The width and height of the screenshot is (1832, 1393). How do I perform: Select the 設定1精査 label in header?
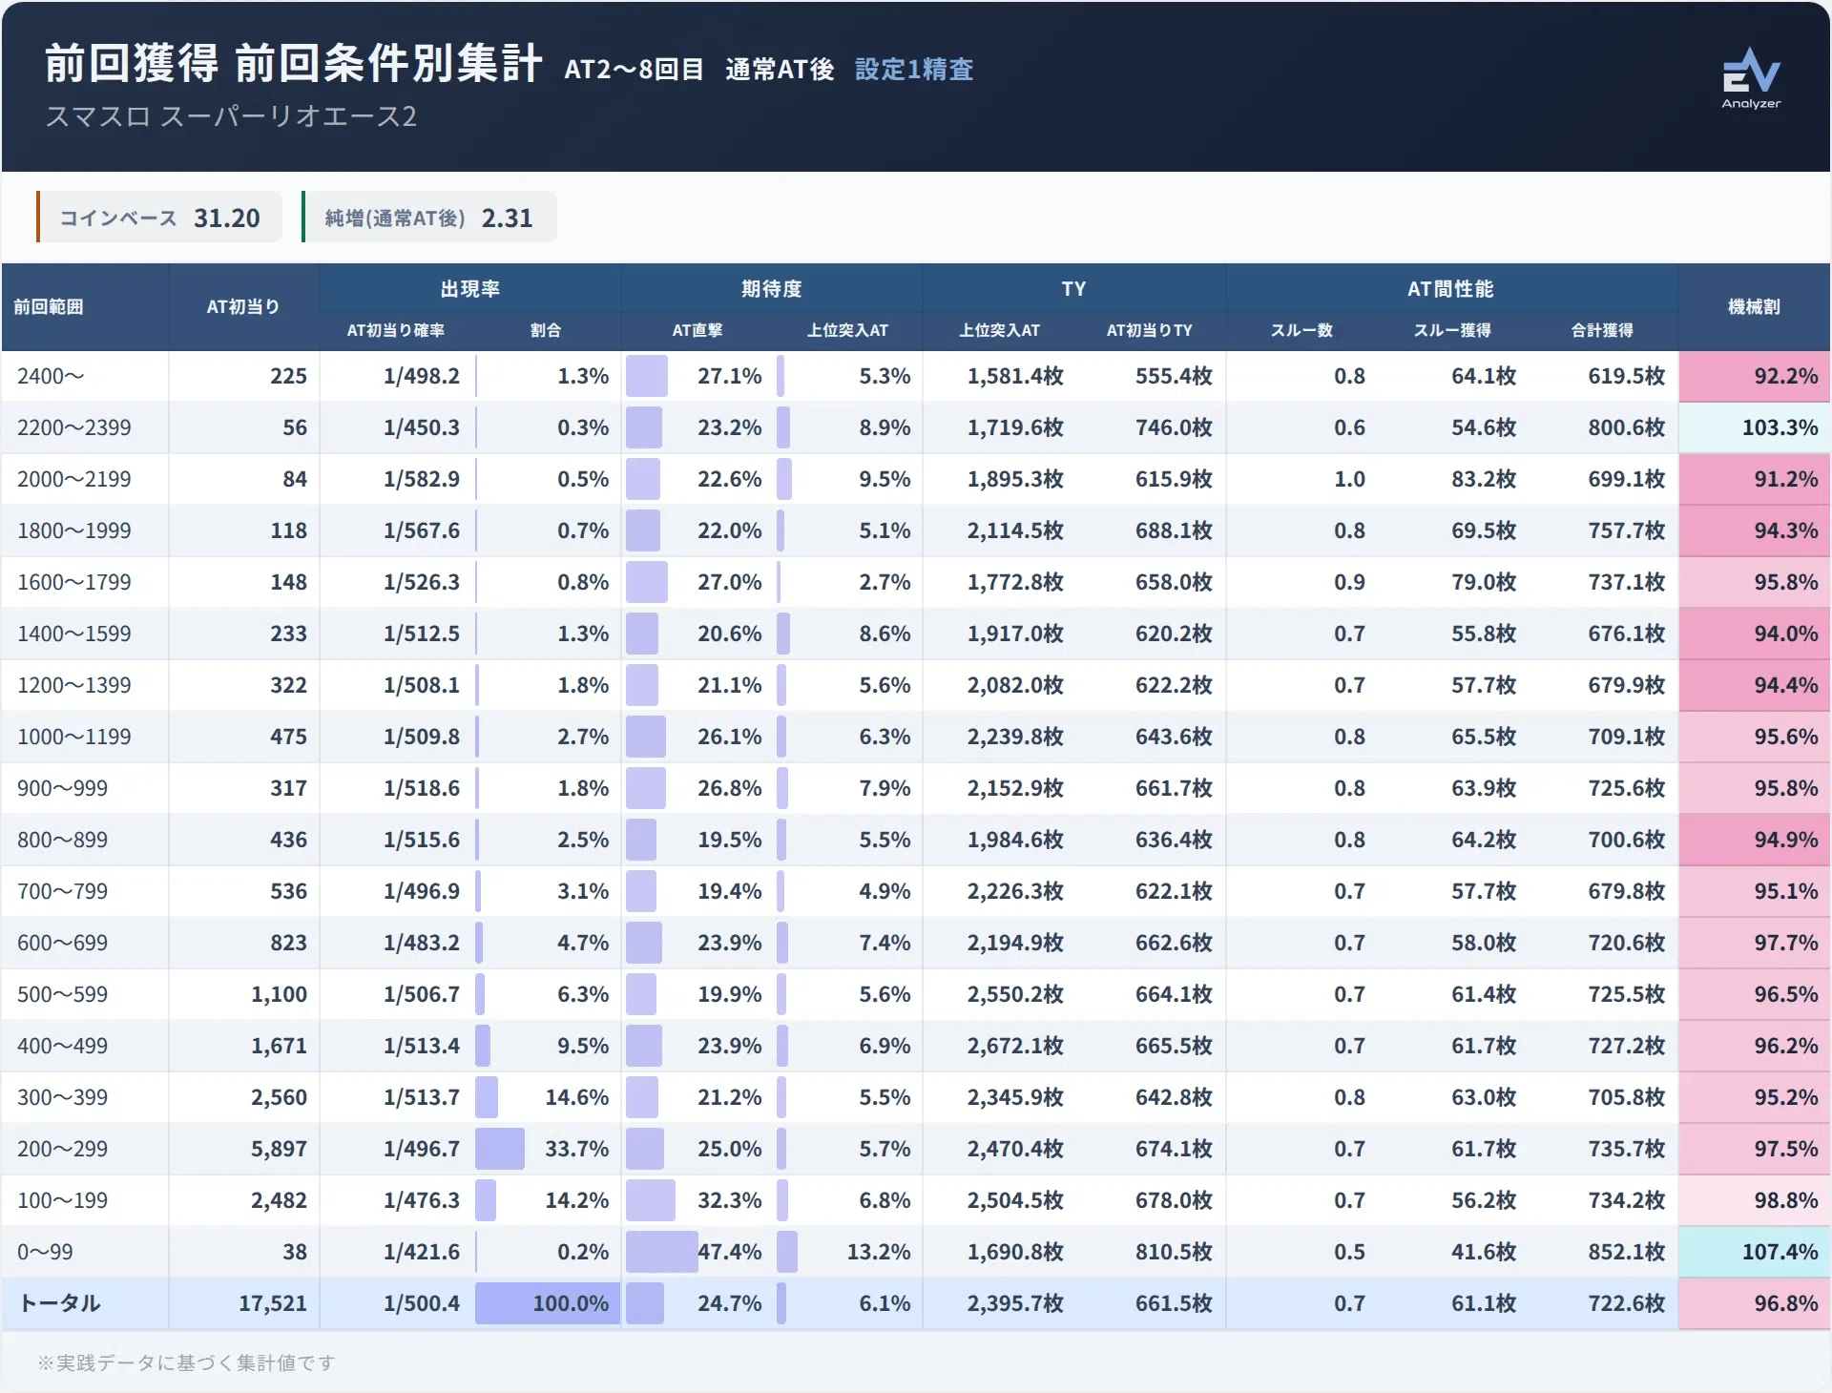[913, 70]
